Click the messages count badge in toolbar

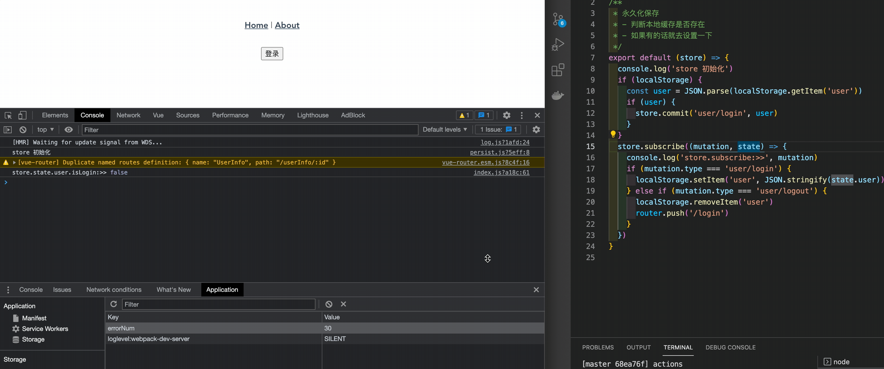pos(484,115)
